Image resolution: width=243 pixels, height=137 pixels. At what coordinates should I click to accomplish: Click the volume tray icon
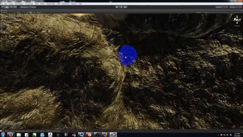[x=227, y=135]
